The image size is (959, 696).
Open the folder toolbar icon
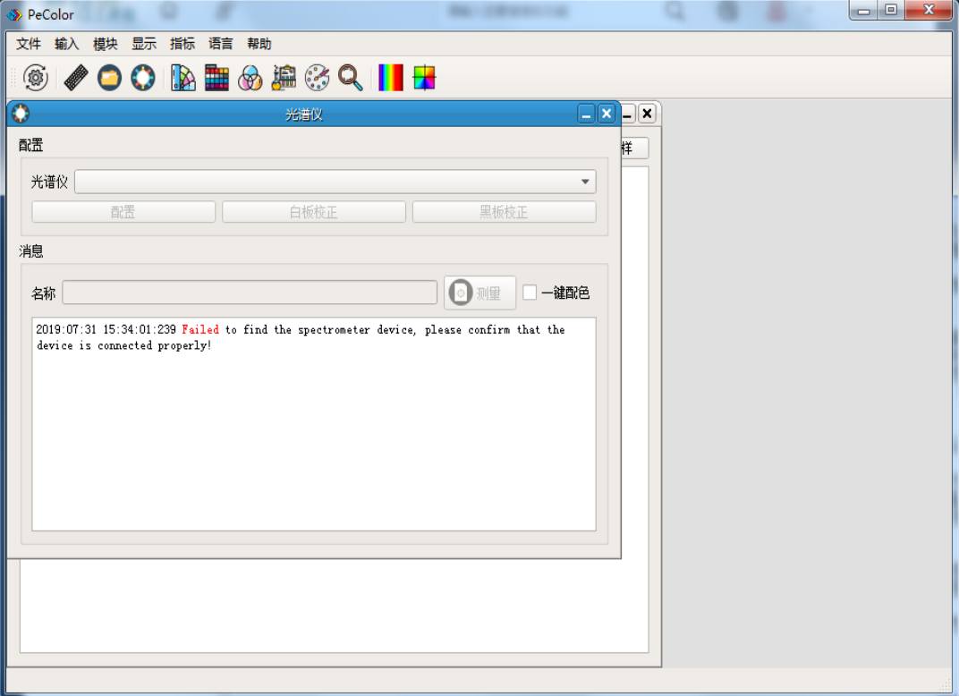tap(109, 78)
